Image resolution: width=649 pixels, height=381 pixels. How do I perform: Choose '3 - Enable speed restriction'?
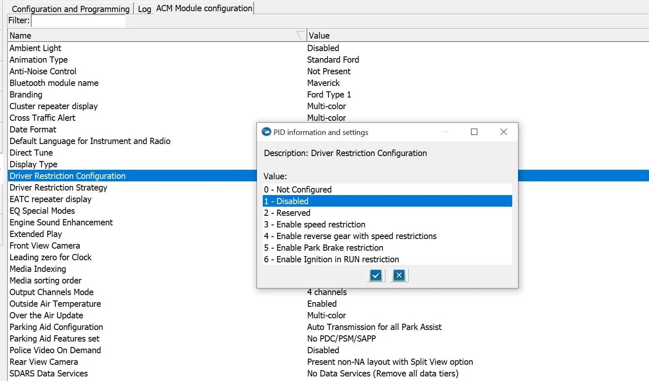click(387, 225)
